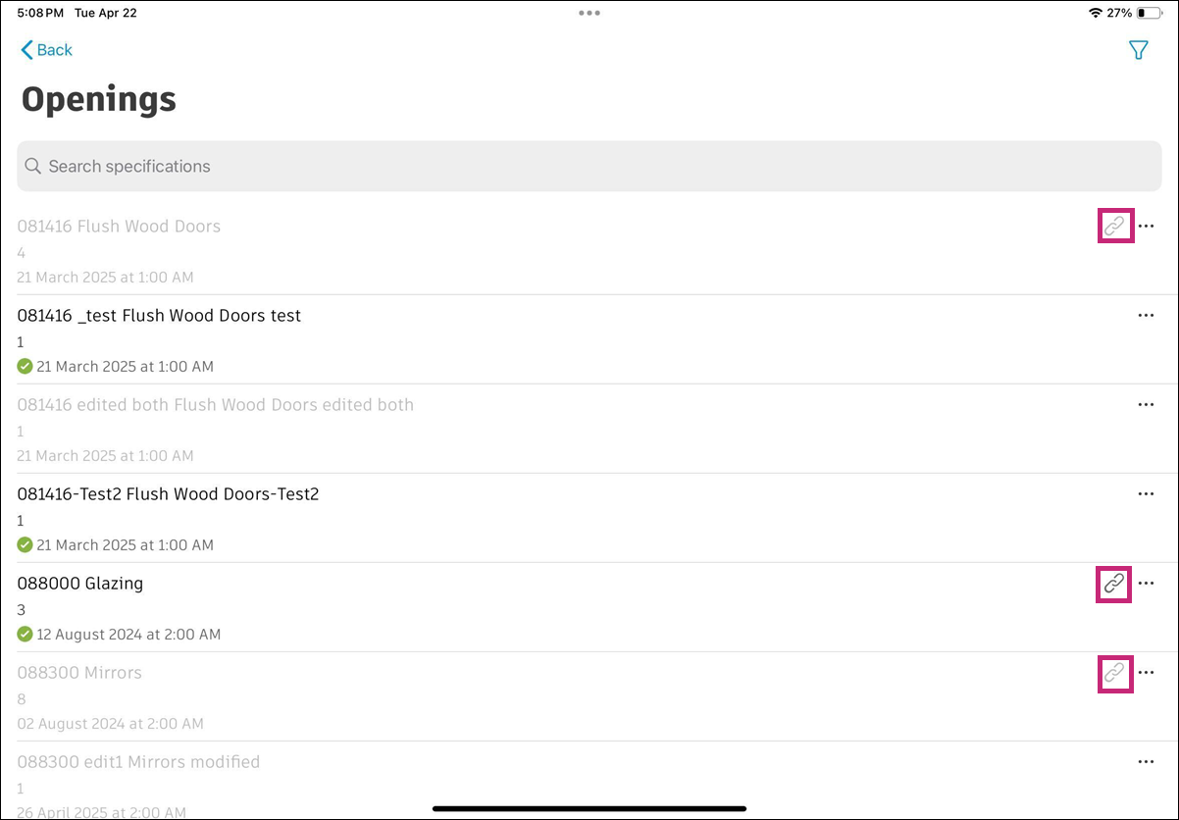Tap link icon on 081416 Flush Wood Doors
The width and height of the screenshot is (1179, 820).
pos(1114,226)
